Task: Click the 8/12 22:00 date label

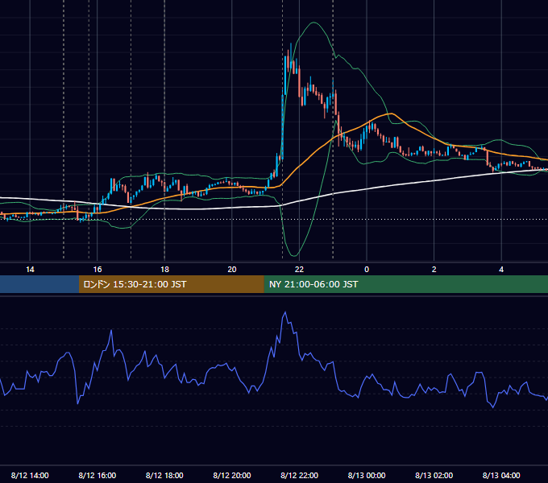Action: coord(300,475)
